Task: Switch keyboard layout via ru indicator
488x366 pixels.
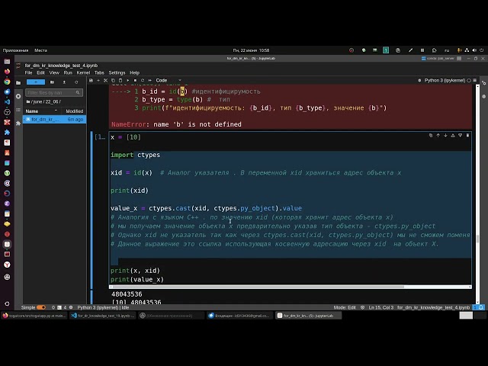Action: (447, 50)
